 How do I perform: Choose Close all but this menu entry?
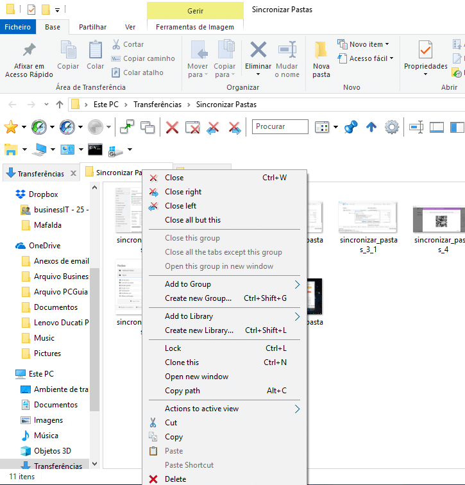coord(192,220)
